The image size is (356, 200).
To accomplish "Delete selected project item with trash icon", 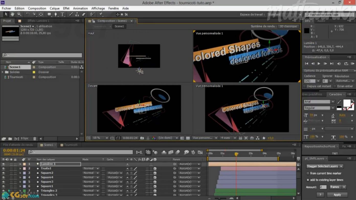I will click(x=35, y=139).
